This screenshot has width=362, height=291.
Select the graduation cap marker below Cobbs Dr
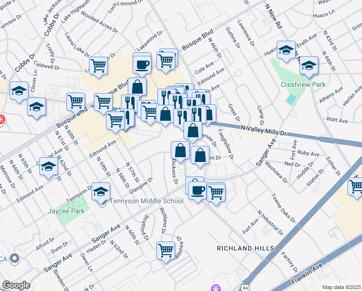point(19,91)
